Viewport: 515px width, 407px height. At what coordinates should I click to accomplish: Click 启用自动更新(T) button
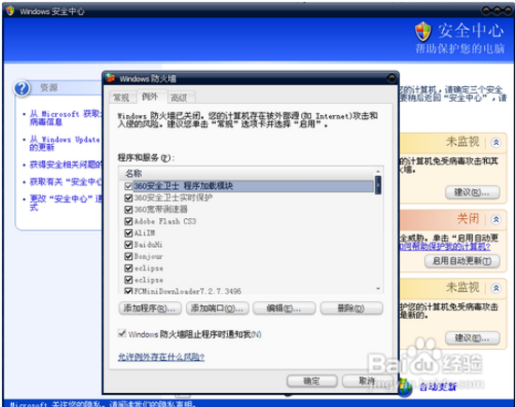click(462, 261)
